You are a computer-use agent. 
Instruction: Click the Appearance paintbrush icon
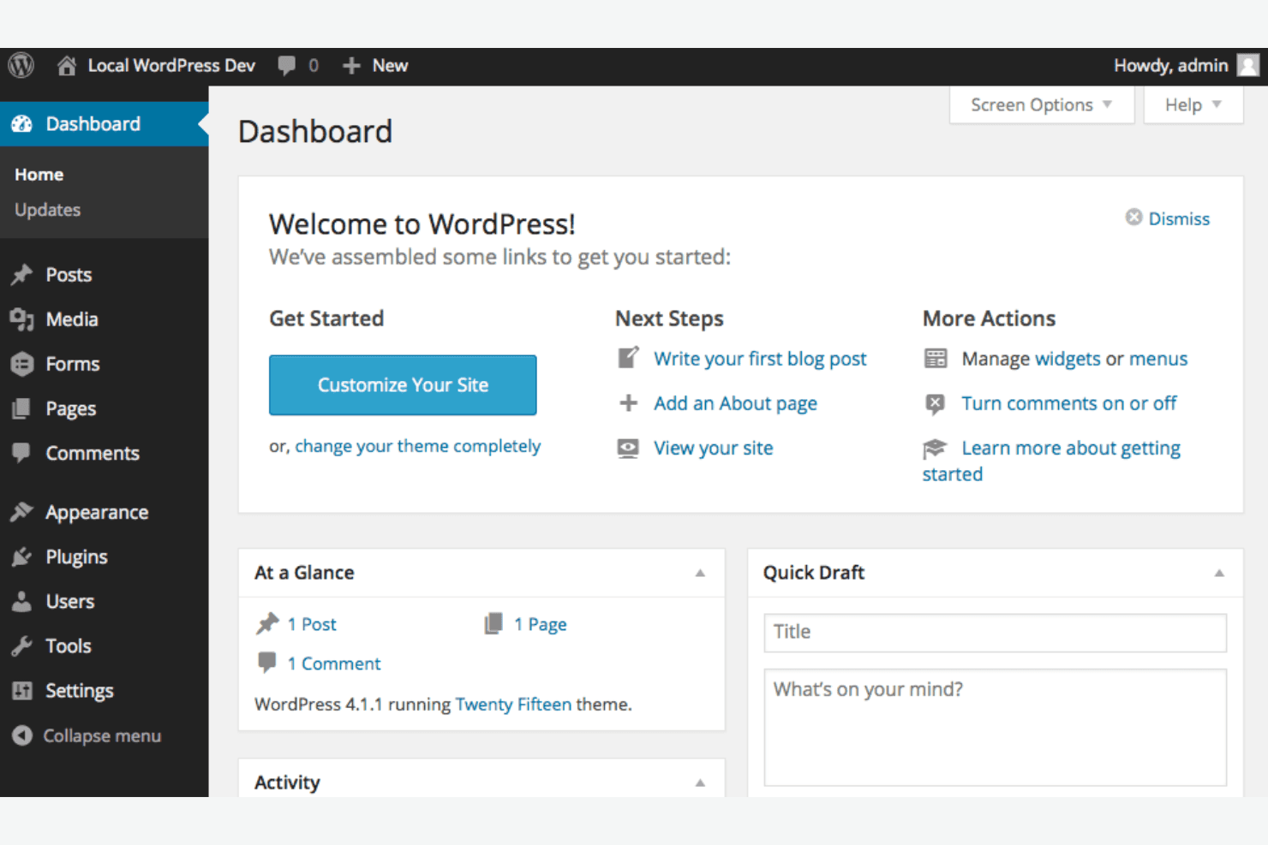22,512
